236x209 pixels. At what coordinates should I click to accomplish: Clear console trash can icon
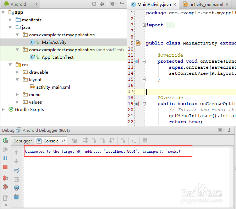point(16,197)
